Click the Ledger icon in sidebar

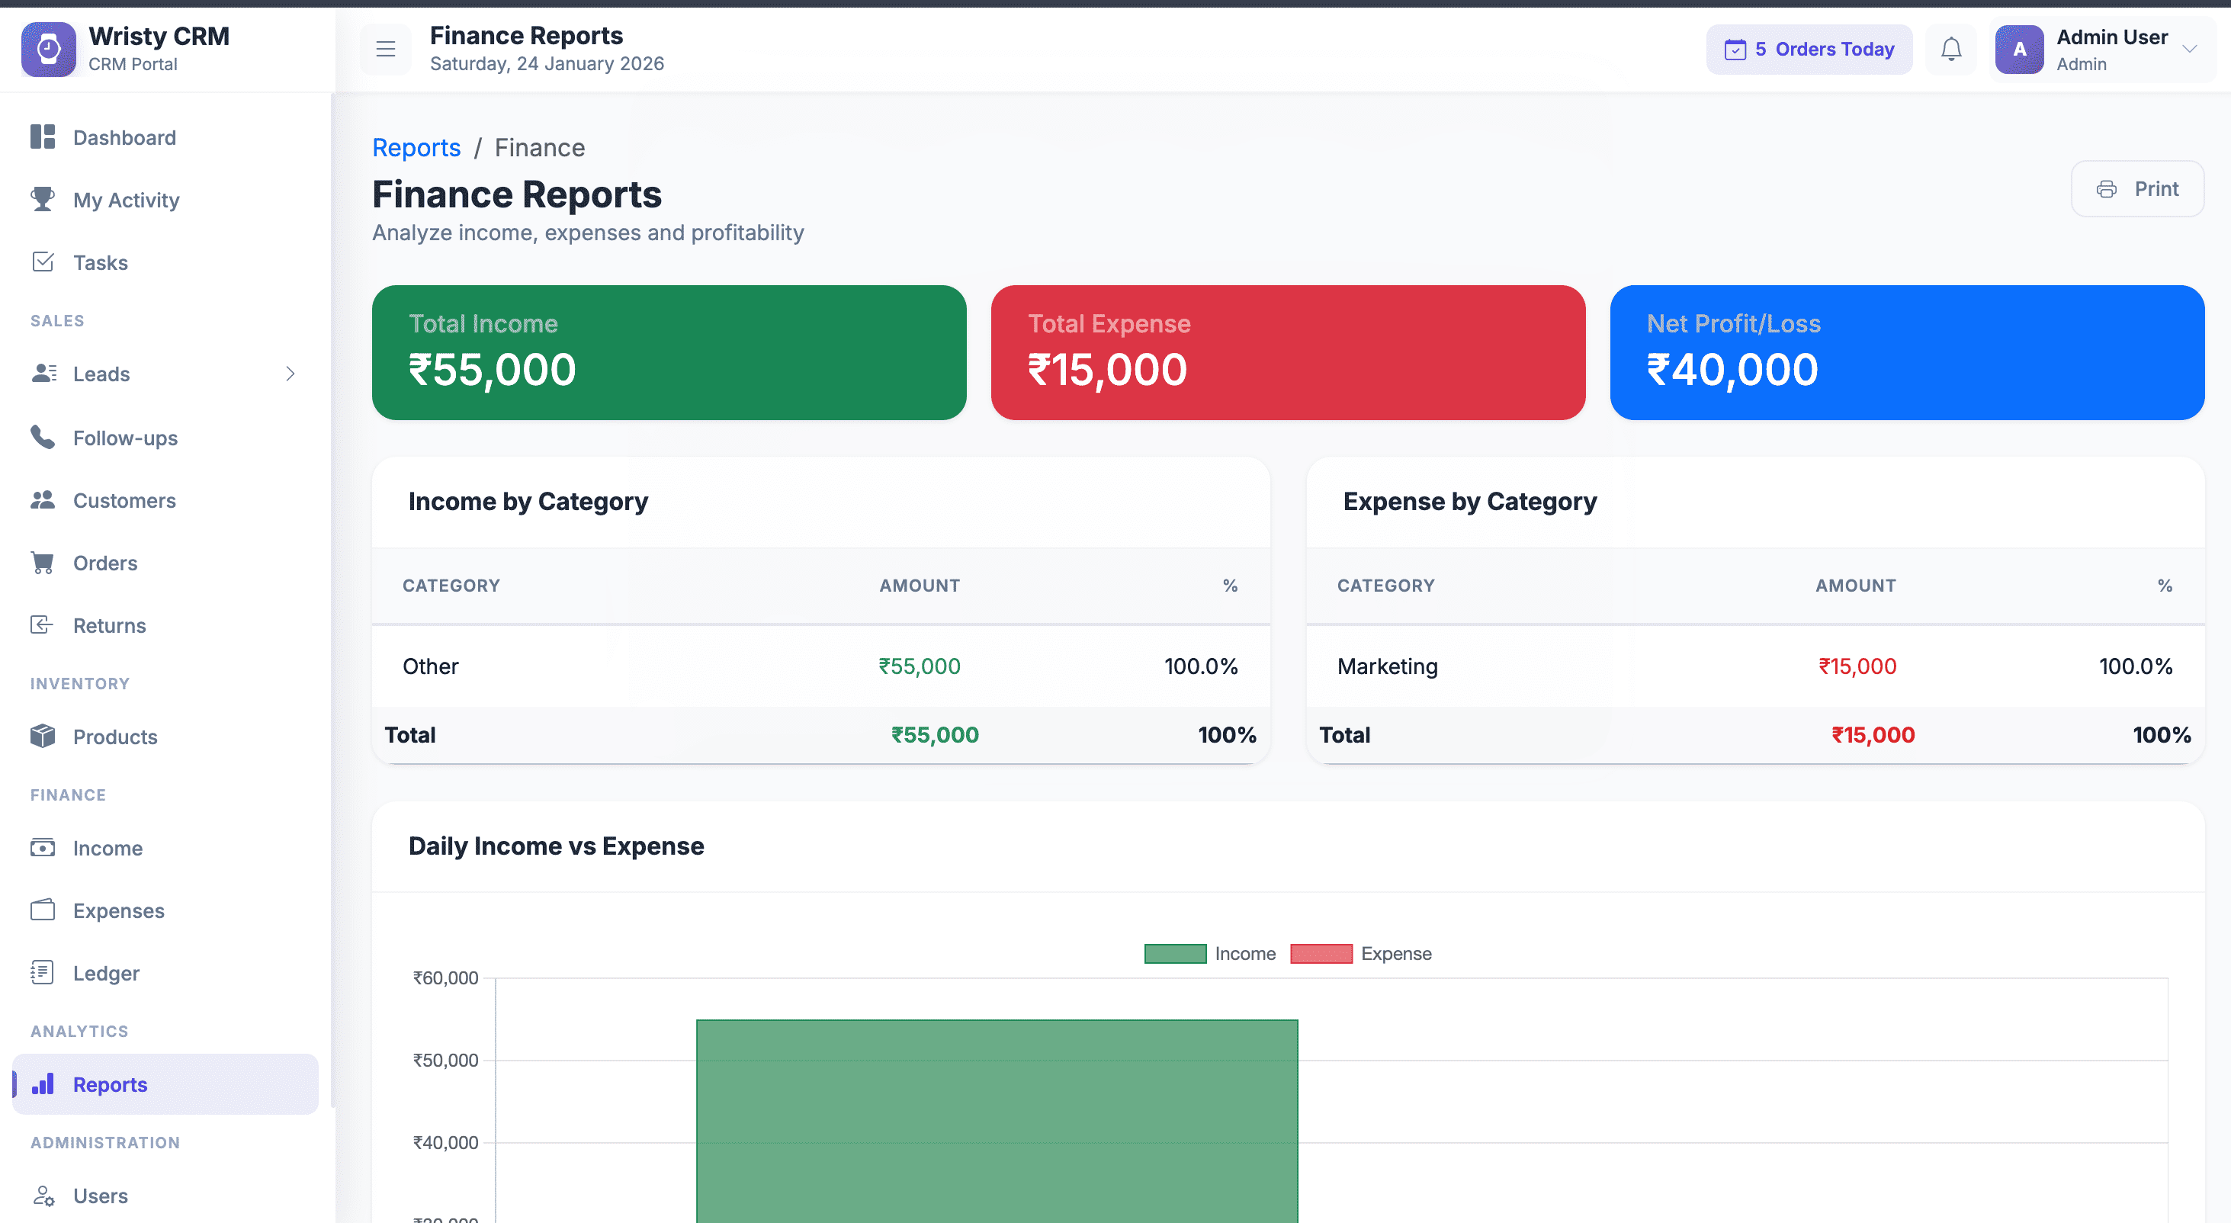pyautogui.click(x=43, y=973)
